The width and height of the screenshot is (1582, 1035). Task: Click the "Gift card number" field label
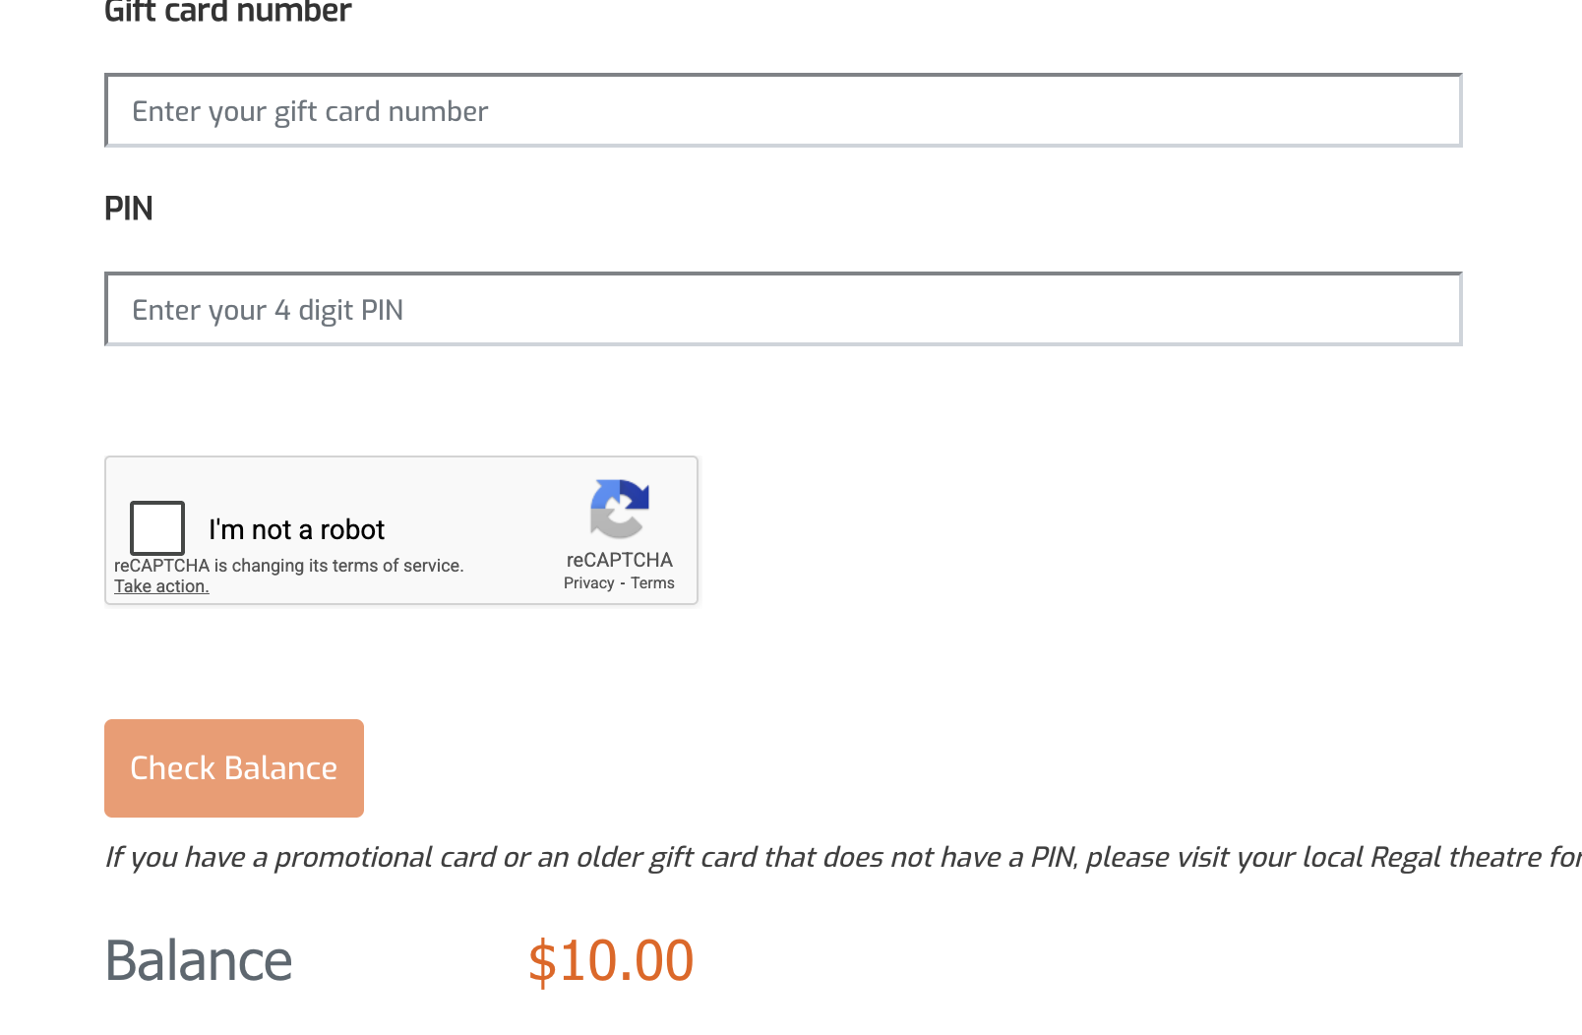[227, 13]
